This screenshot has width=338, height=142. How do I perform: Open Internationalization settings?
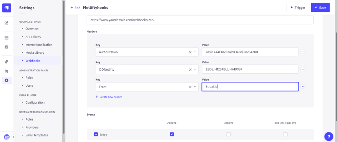(x=39, y=45)
